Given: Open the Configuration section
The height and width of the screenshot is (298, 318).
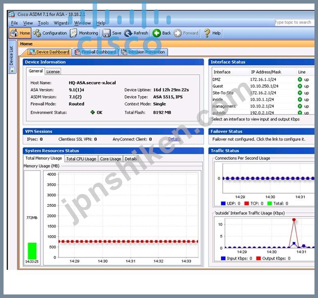Looking at the screenshot, I should 50,33.
